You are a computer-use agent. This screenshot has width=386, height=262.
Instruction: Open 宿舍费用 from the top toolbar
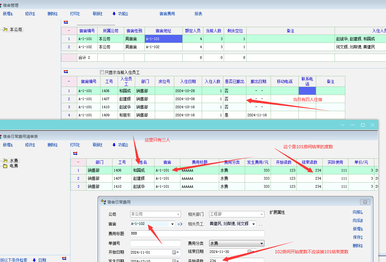click(x=167, y=14)
